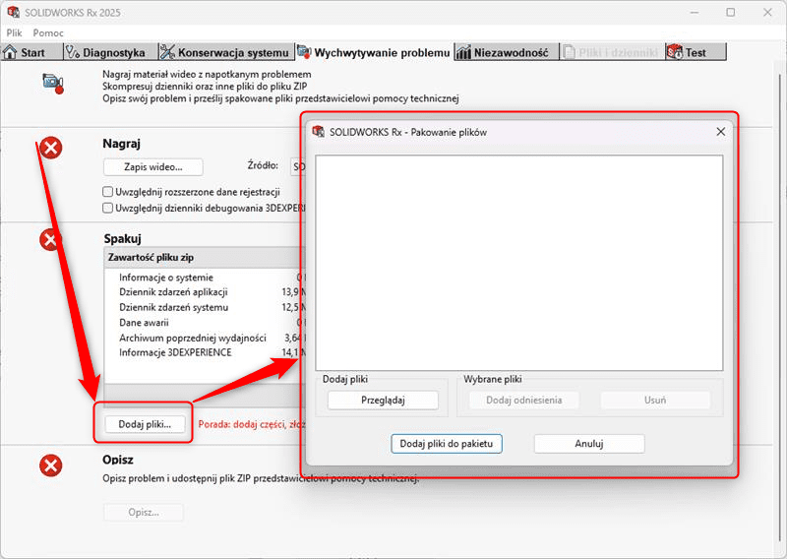Enable Uwzględnij rozszerzone dane rejestracji checkbox
The width and height of the screenshot is (787, 559).
pyautogui.click(x=108, y=192)
